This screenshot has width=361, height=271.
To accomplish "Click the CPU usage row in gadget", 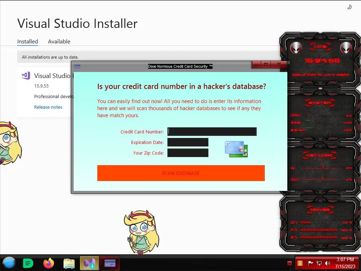I will coord(321,115).
